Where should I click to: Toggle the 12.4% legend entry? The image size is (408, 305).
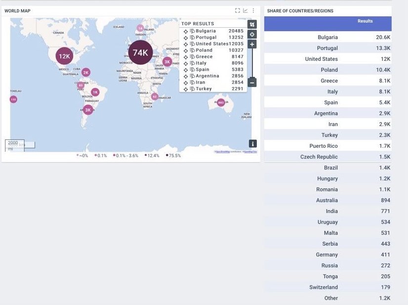click(152, 156)
